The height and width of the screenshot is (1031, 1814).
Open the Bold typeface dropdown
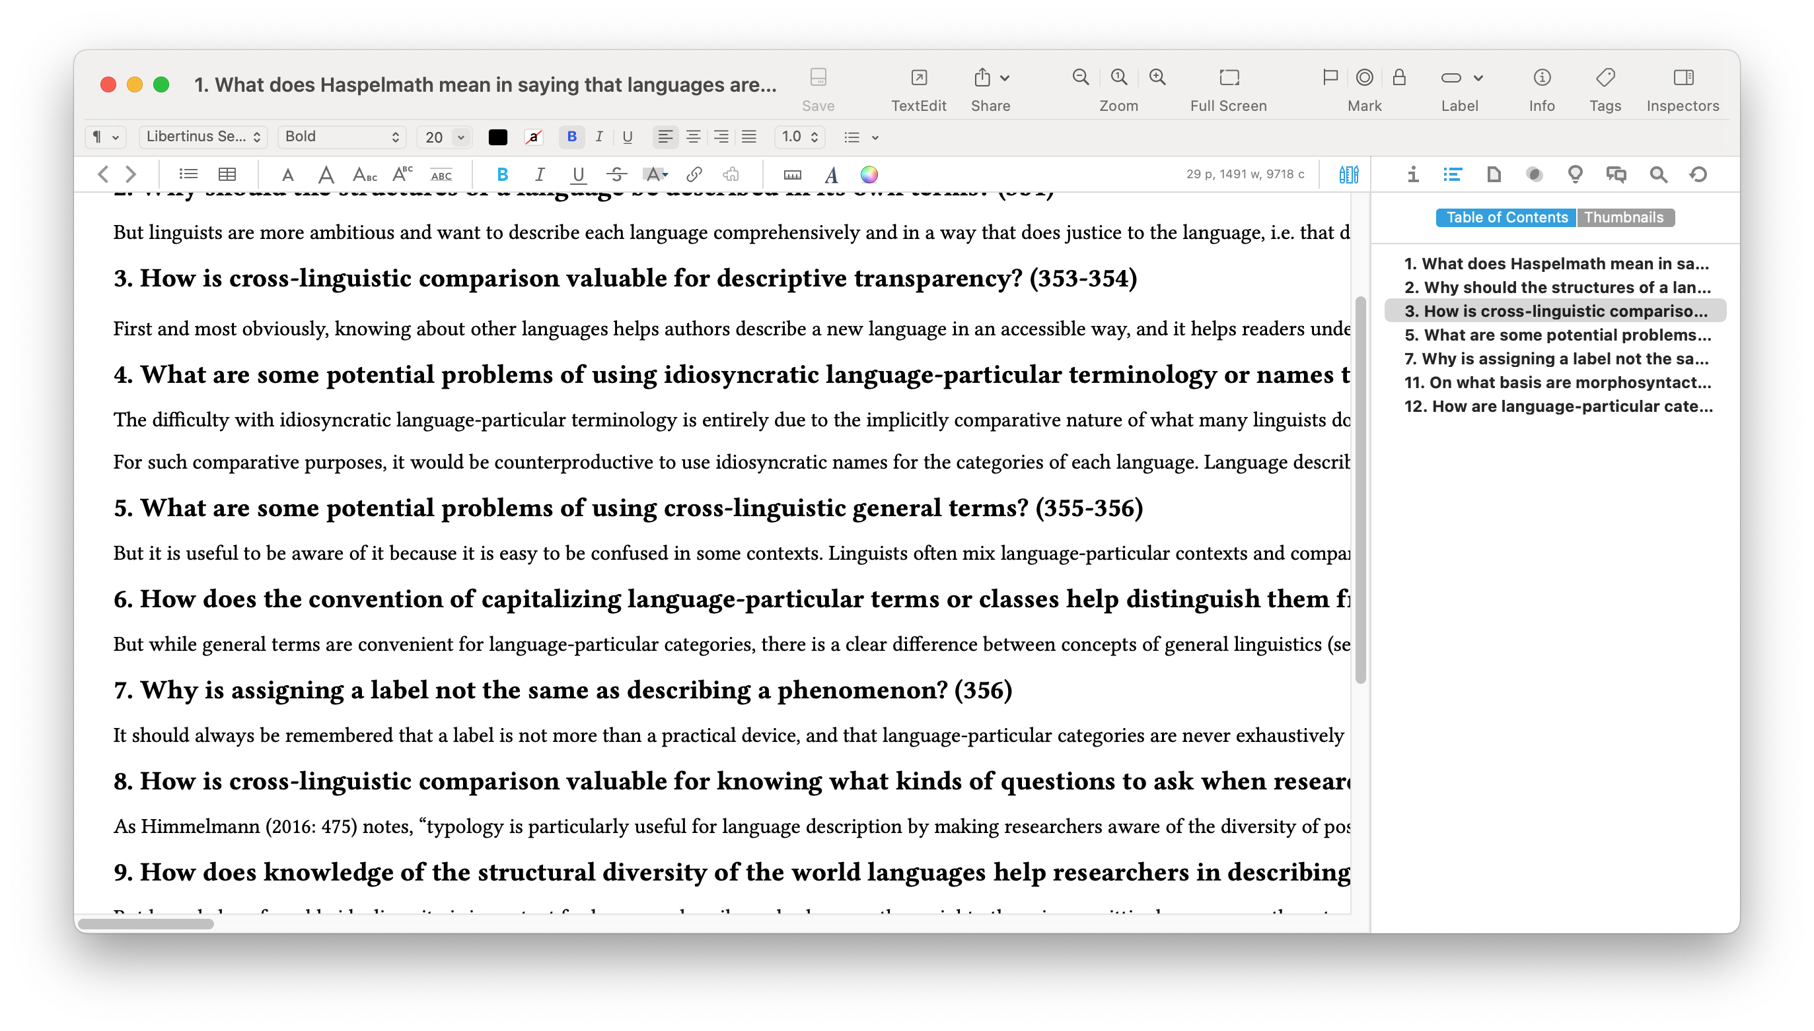(342, 137)
